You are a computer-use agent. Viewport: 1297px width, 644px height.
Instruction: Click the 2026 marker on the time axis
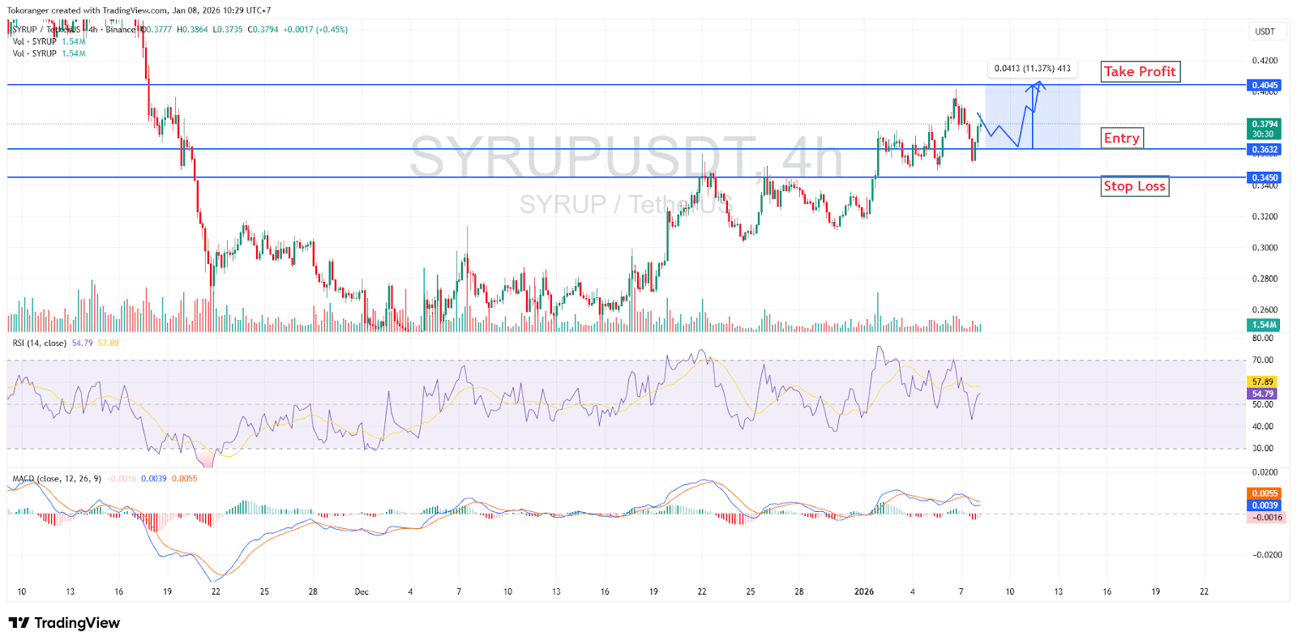864,592
